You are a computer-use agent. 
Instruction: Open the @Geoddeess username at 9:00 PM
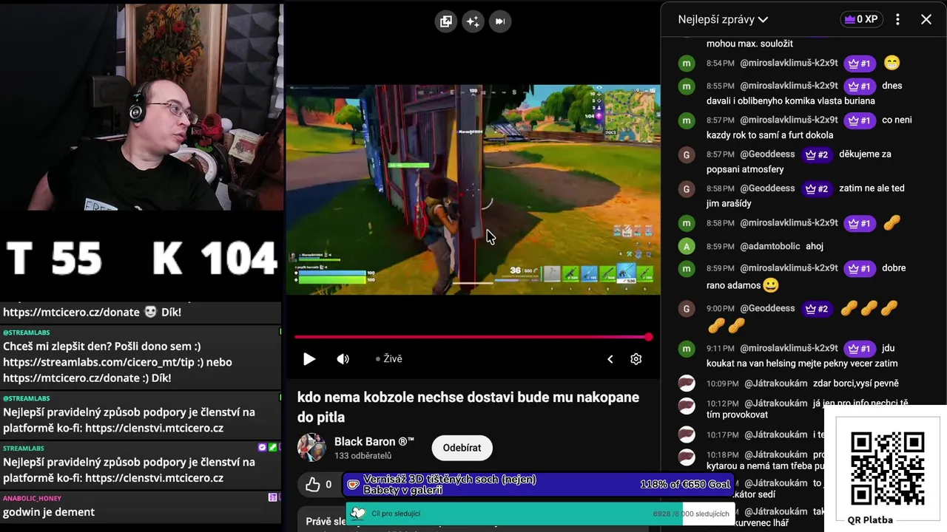(x=767, y=308)
